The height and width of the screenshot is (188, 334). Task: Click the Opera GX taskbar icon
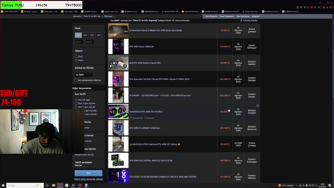pyautogui.click(x=60, y=185)
